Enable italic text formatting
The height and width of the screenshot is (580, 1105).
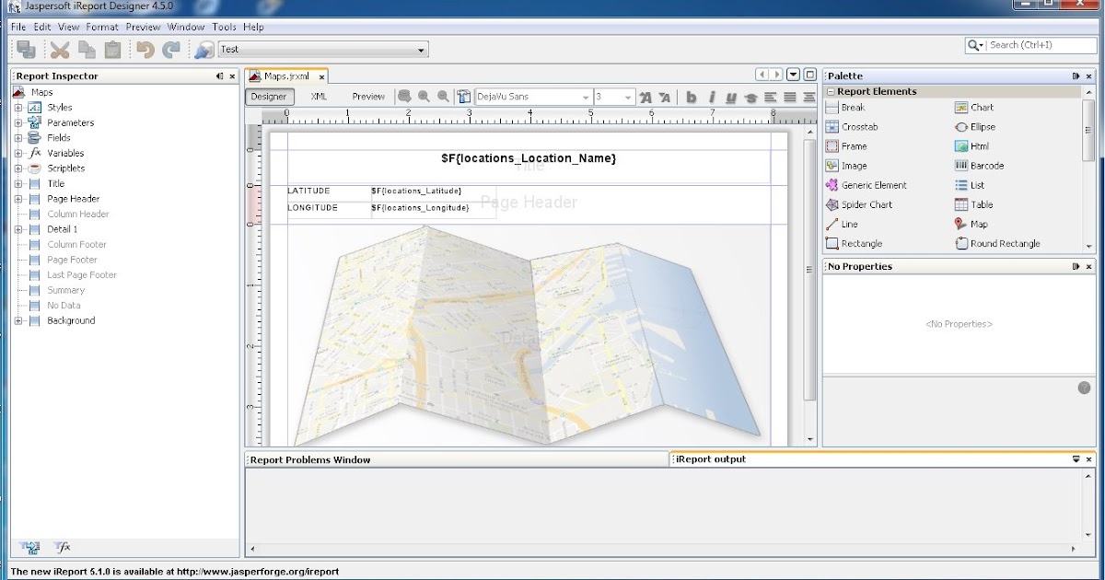pos(711,96)
